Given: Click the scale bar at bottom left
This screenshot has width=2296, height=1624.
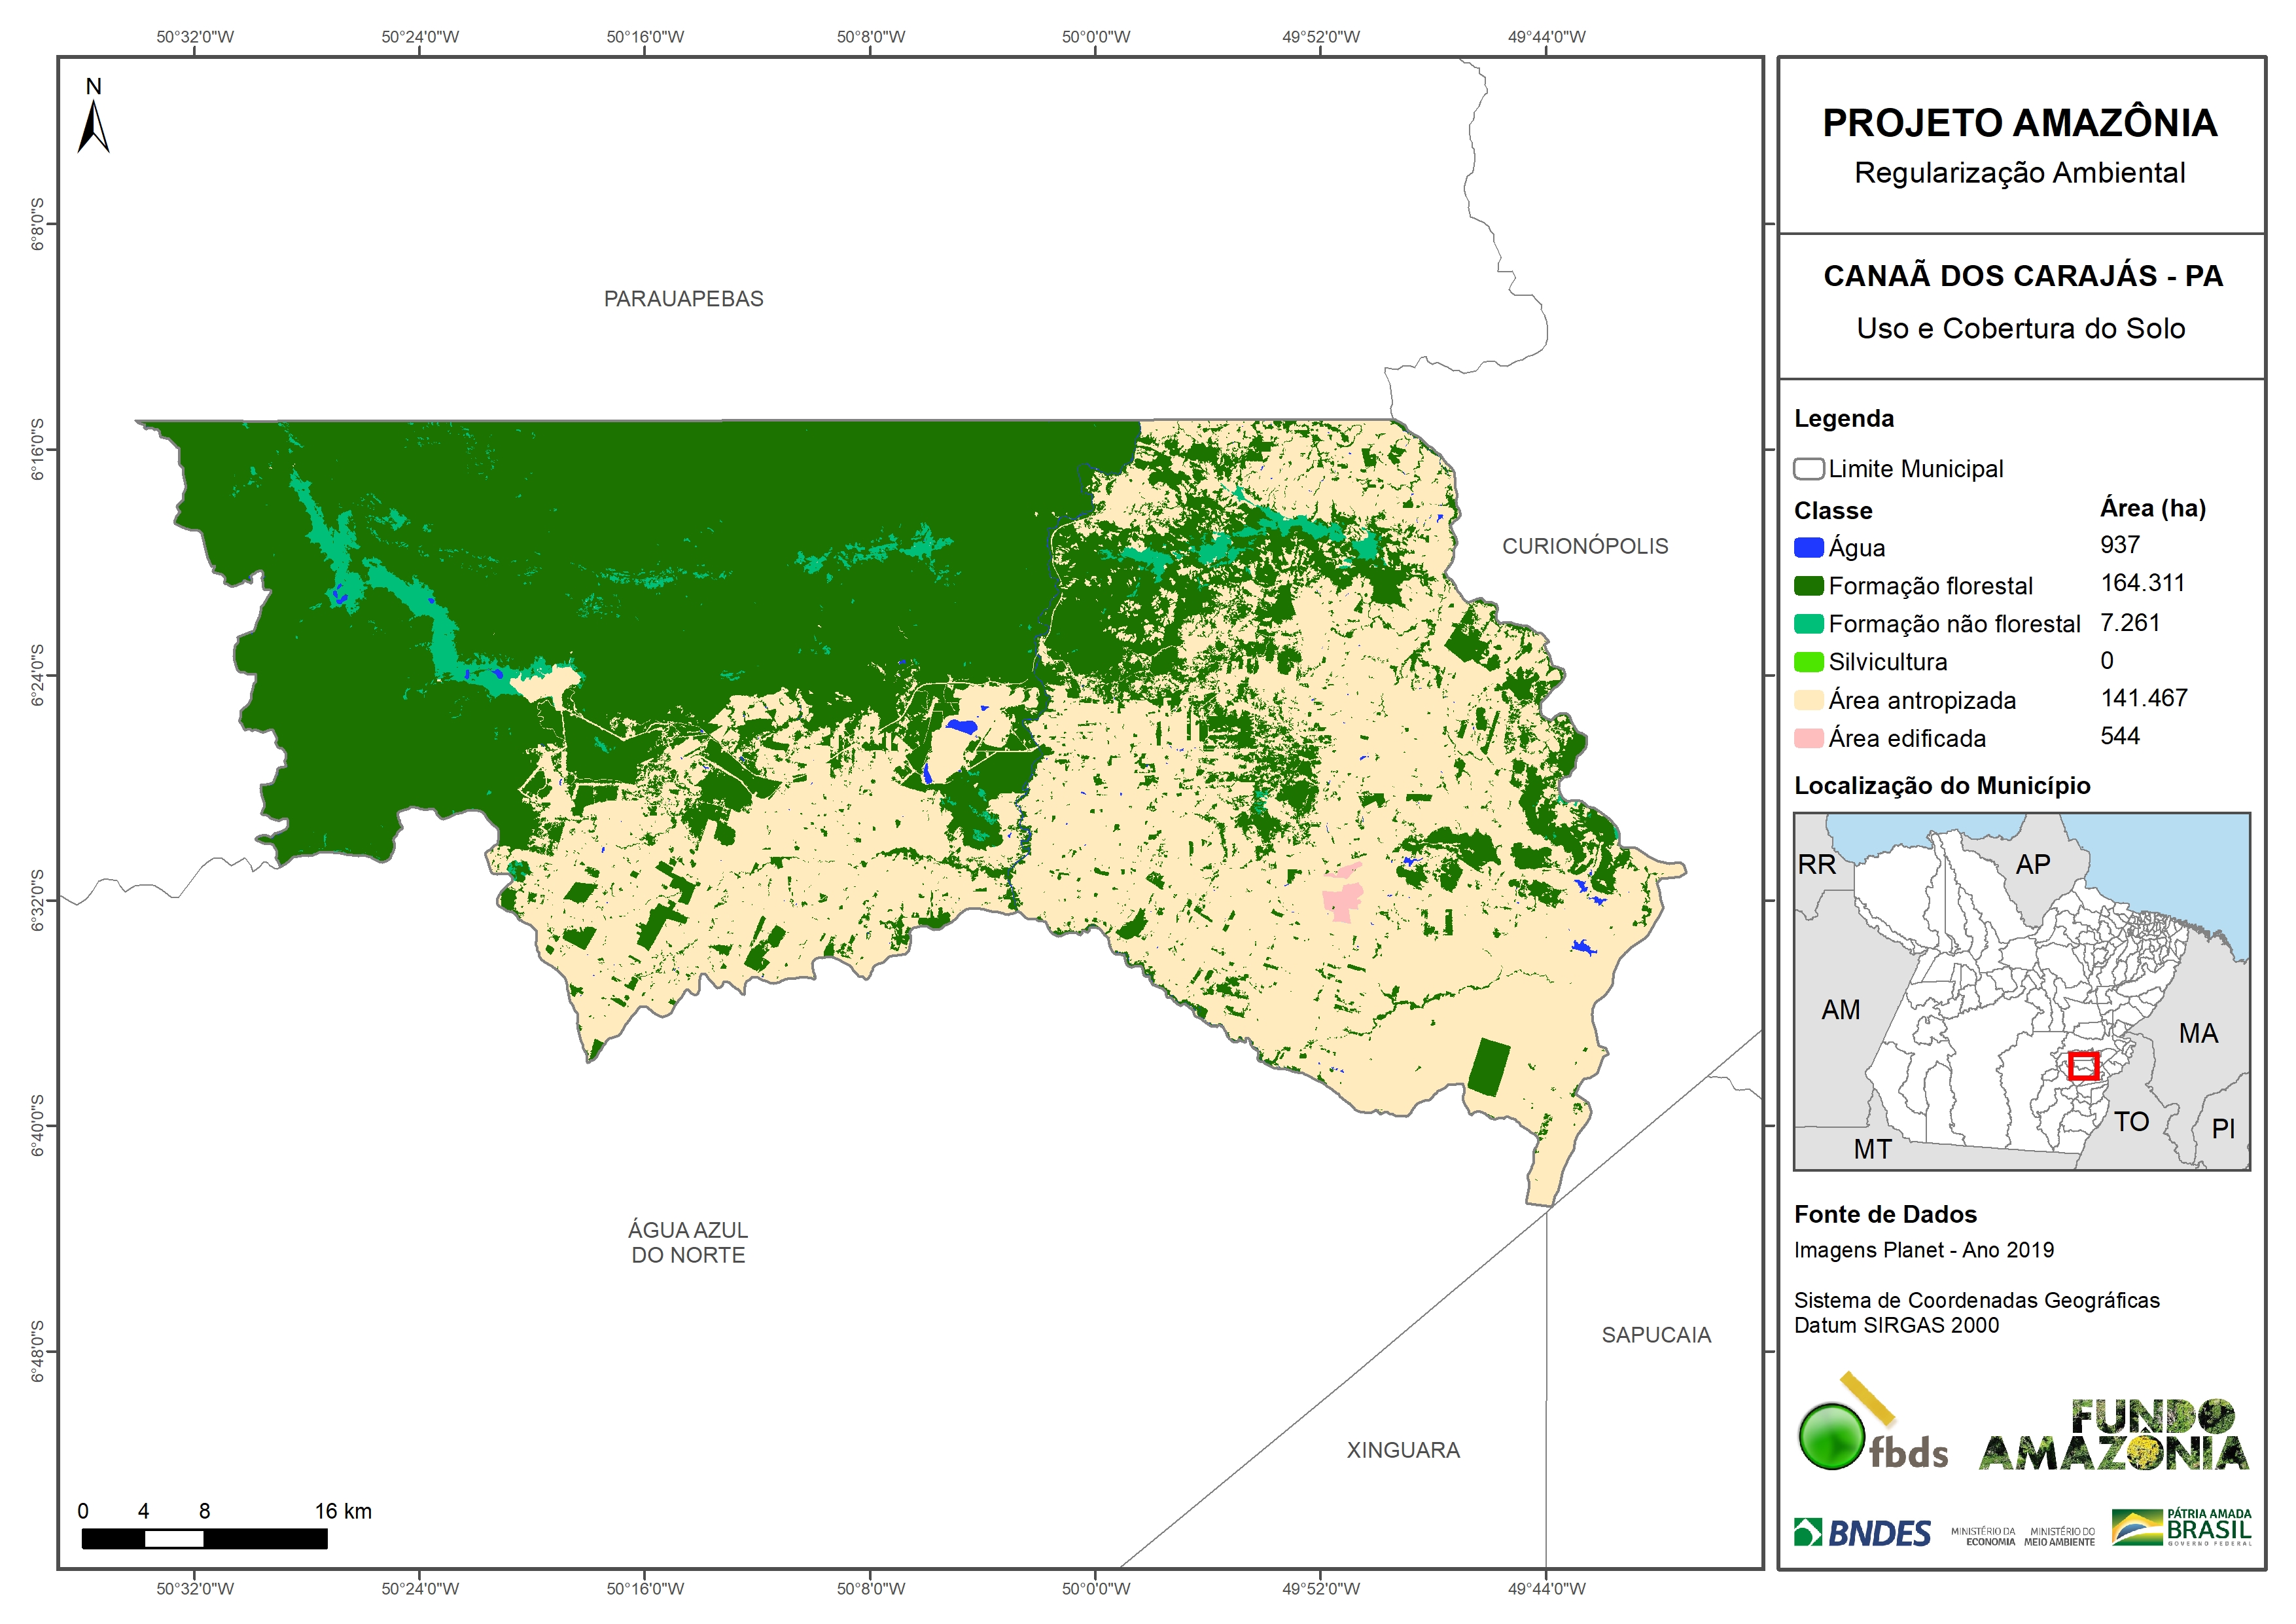Looking at the screenshot, I should pyautogui.click(x=204, y=1539).
